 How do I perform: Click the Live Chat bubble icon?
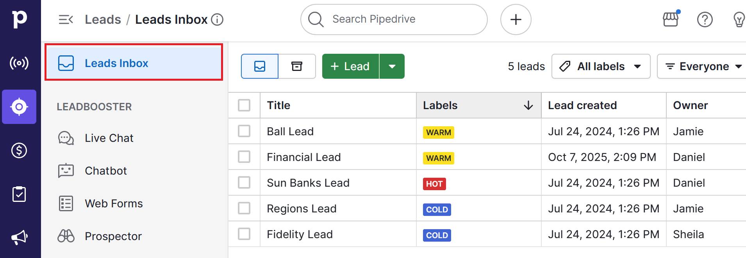click(66, 138)
